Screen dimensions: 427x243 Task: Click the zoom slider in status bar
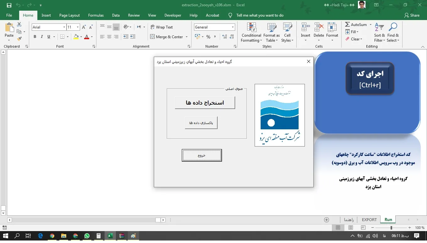click(x=391, y=228)
